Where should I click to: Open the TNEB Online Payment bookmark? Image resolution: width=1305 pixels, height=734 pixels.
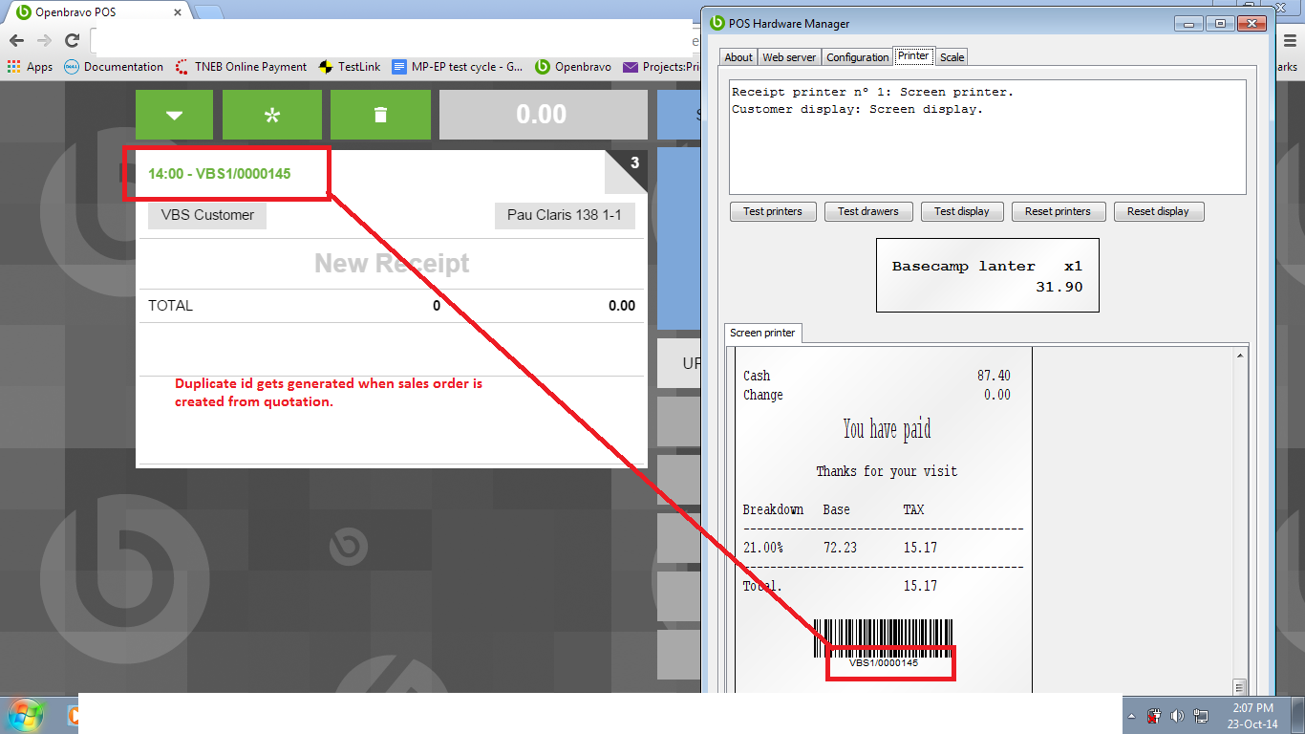pyautogui.click(x=241, y=67)
